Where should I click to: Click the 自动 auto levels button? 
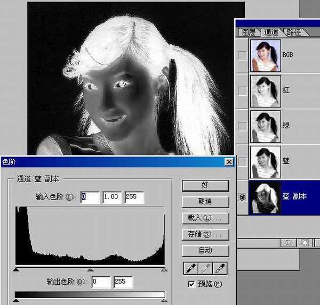coord(205,250)
